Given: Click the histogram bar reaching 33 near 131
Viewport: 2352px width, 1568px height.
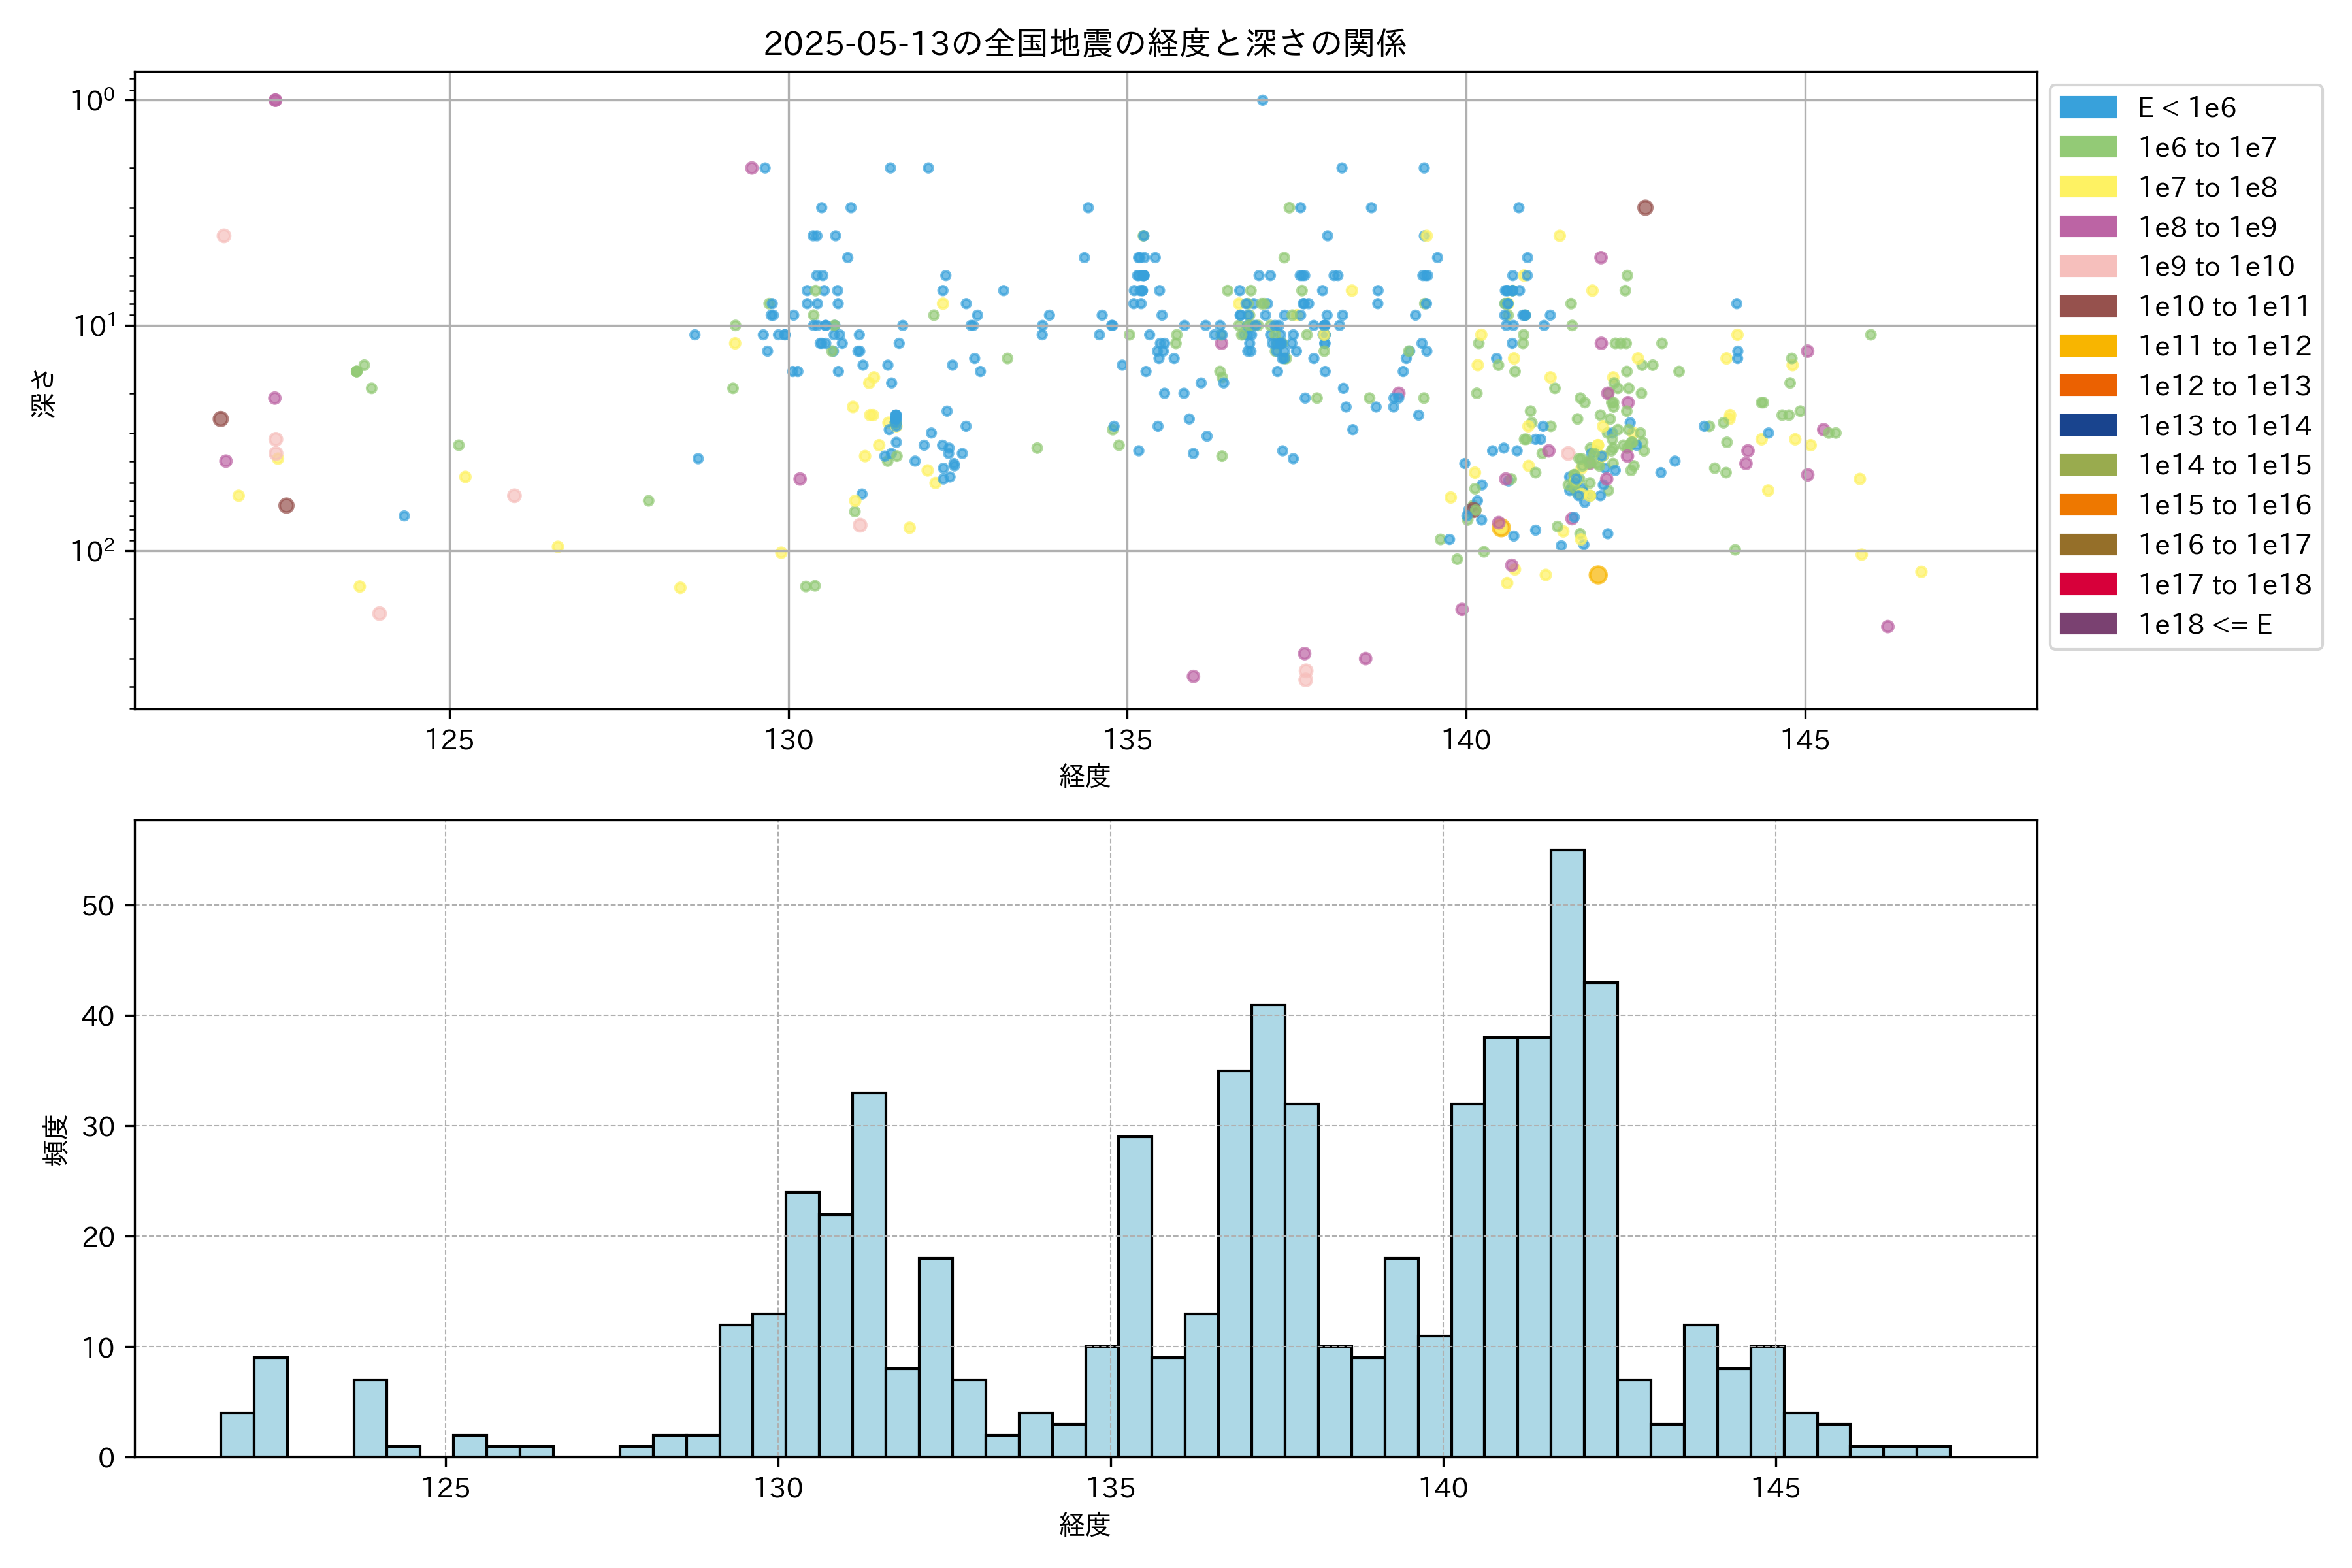Looking at the screenshot, I should coord(868,1275).
